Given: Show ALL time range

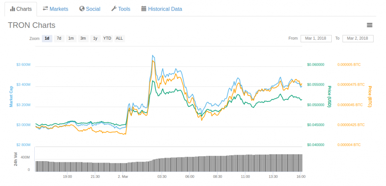Looking at the screenshot, I should click(x=119, y=38).
